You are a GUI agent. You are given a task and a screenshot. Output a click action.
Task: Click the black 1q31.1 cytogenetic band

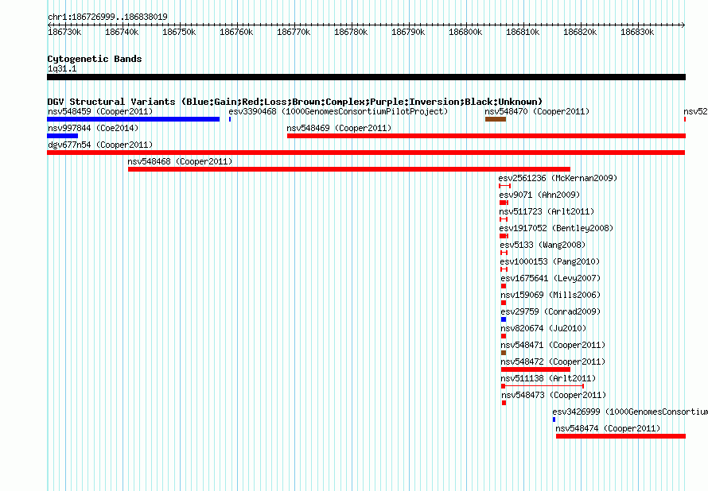pyautogui.click(x=366, y=77)
